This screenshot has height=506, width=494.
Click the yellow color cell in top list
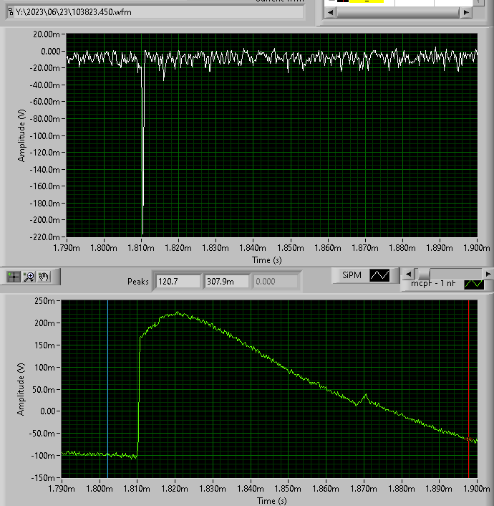[x=367, y=1]
